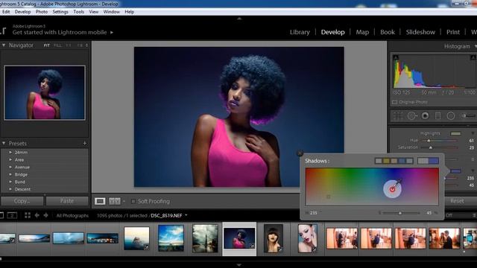The height and width of the screenshot is (268, 477).
Task: Pick yellow preset swatch in Shadows popup
Action: [386, 161]
